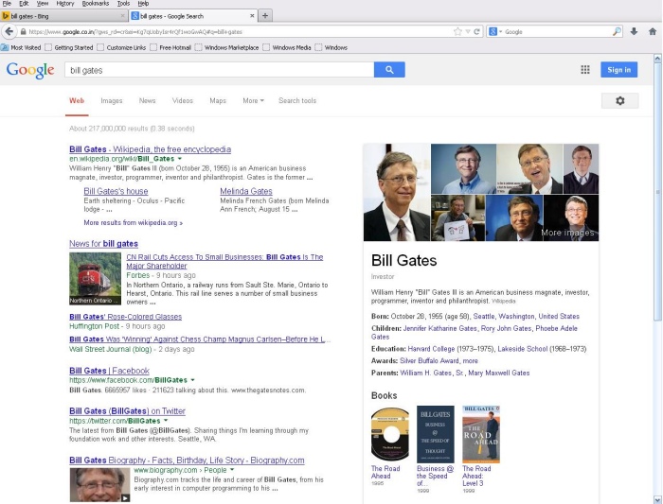Screen dimensions: 663x504
Task: Open the Google apps grid icon
Action: coord(585,70)
